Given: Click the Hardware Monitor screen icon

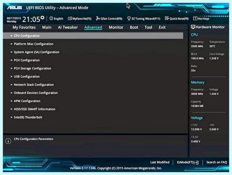Looking at the screenshot, I should click(x=193, y=27).
